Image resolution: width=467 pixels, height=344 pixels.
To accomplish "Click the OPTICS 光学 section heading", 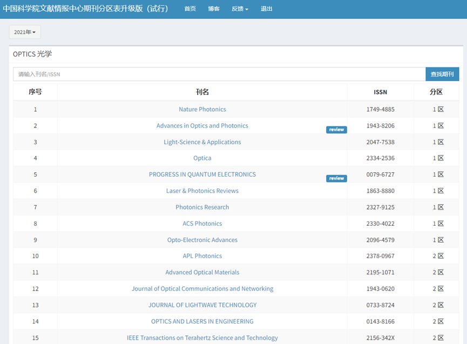I will click(x=32, y=54).
